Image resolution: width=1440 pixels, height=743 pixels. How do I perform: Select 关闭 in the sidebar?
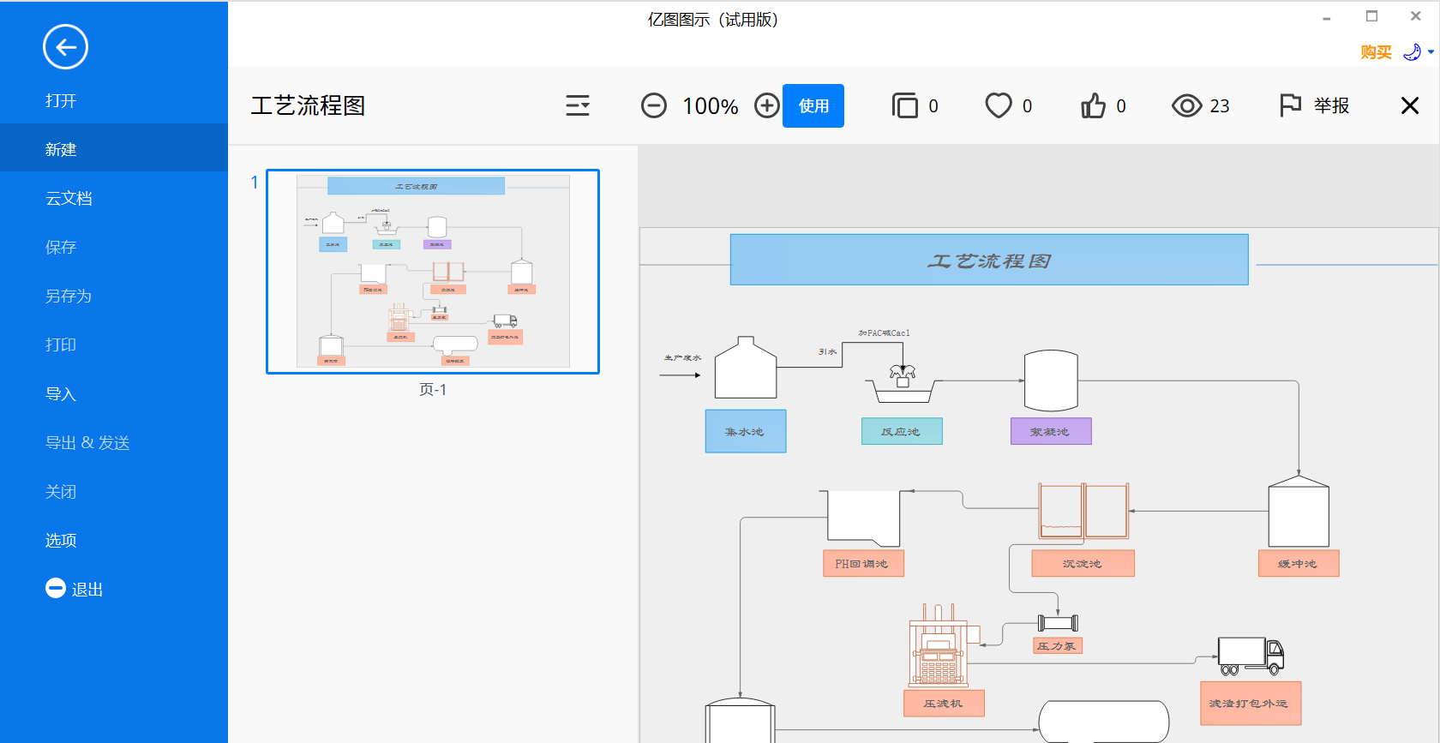[61, 491]
